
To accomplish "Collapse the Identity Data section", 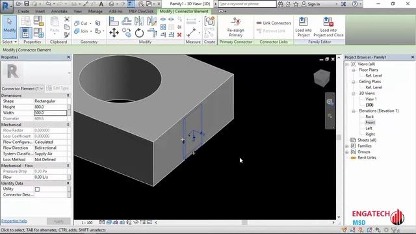I will (68, 183).
